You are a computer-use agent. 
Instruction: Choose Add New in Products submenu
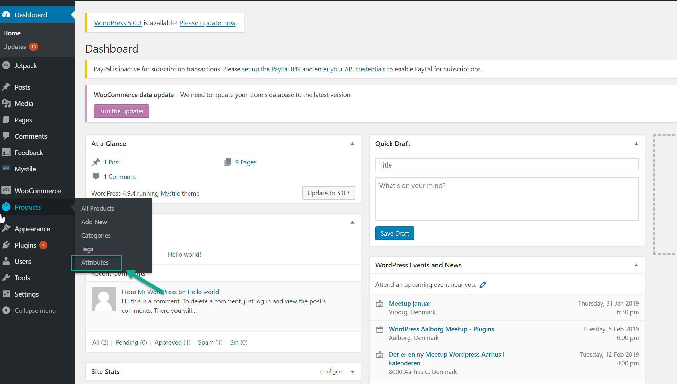tap(94, 222)
